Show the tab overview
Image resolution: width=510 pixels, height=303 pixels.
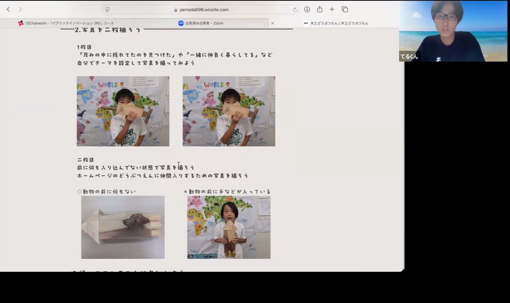pos(345,9)
